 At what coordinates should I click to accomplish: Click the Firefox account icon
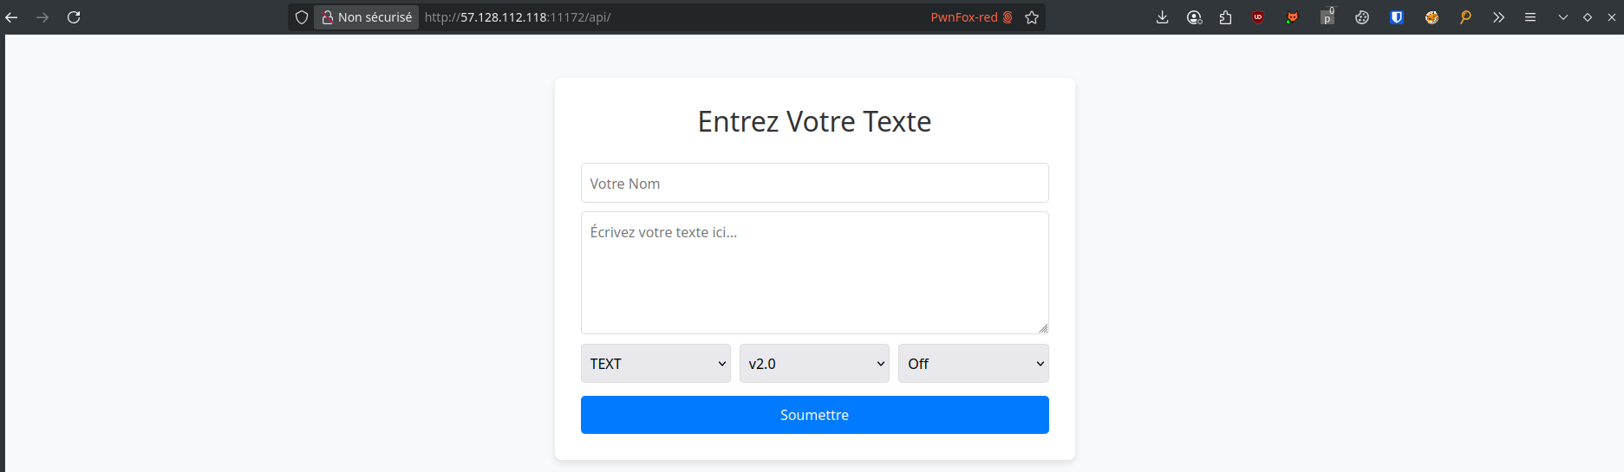(1195, 17)
